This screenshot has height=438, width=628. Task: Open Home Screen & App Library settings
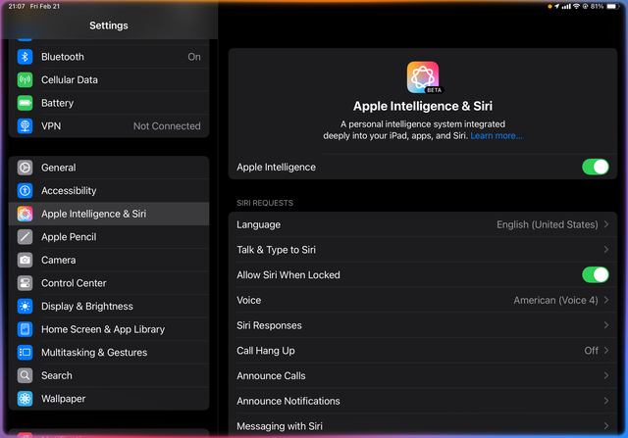(109, 329)
